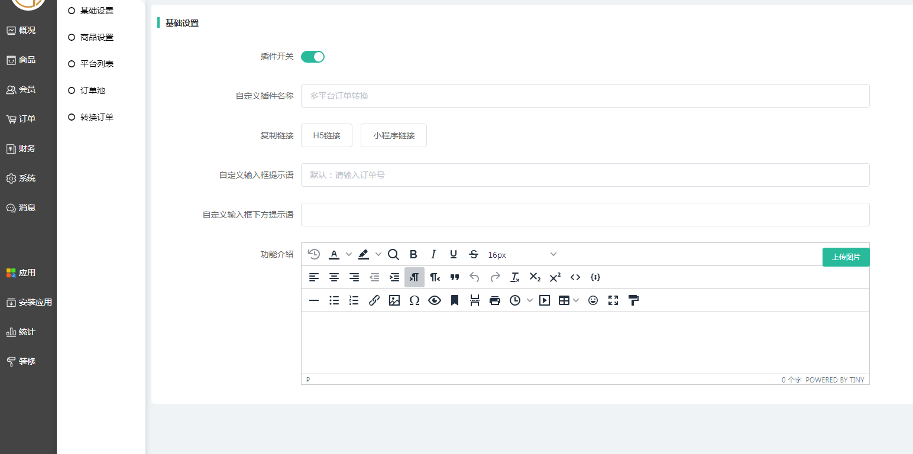913x454 pixels.
Task: Focus the 自定义插件名称 input field
Action: [585, 96]
